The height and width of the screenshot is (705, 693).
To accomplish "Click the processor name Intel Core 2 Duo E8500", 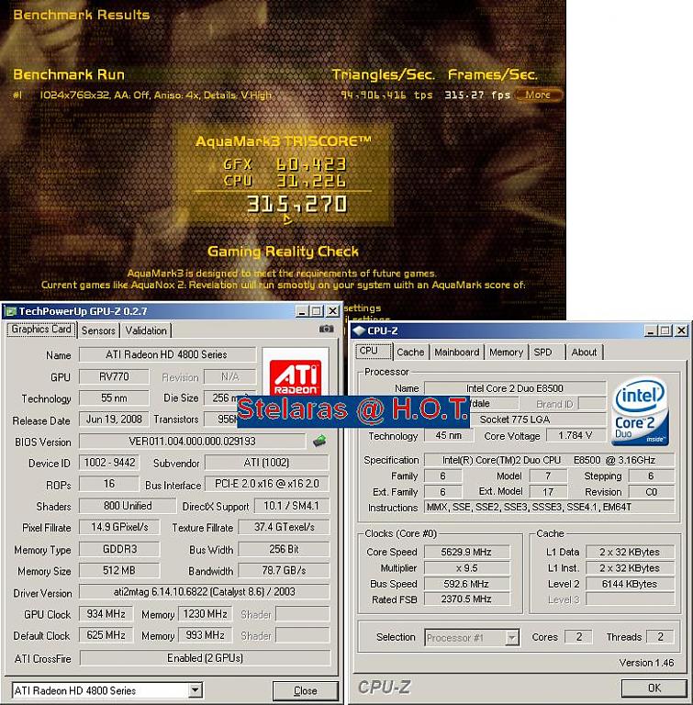I will (515, 388).
